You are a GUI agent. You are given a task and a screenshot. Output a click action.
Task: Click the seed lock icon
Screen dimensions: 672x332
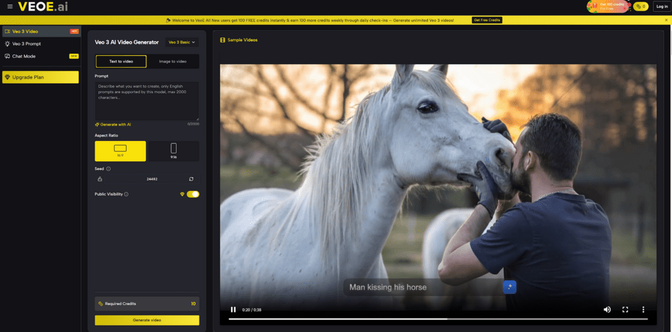100,178
